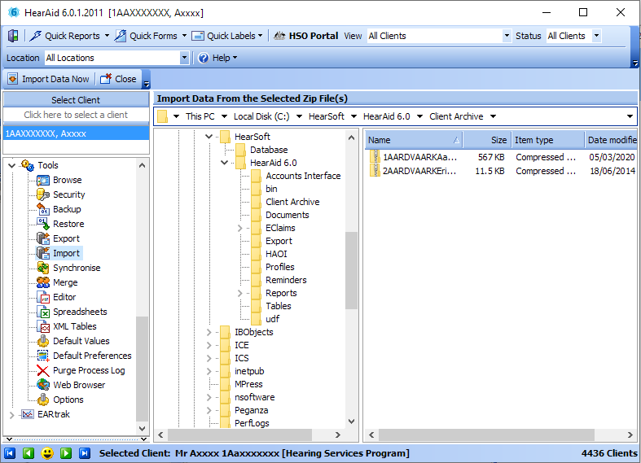The height and width of the screenshot is (463, 641).
Task: Click Purge Process Log red X
Action: (x=43, y=371)
